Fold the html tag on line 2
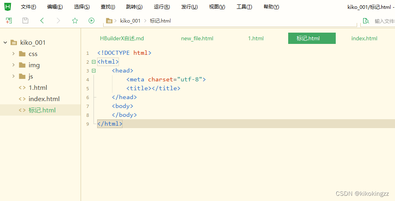Image resolution: width=395 pixels, height=201 pixels. tap(94, 62)
